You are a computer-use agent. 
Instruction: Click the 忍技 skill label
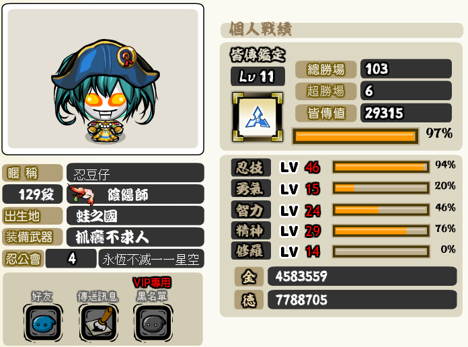pyautogui.click(x=251, y=167)
